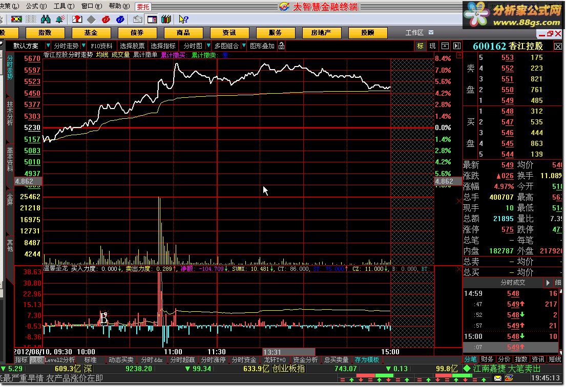The width and height of the screenshot is (566, 387).
Task: Select the 资讯 category button
Action: 229,32
